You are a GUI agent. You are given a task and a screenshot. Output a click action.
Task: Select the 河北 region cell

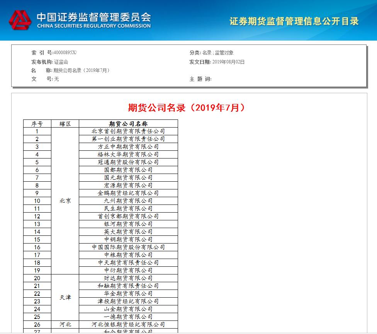[x=65, y=324]
